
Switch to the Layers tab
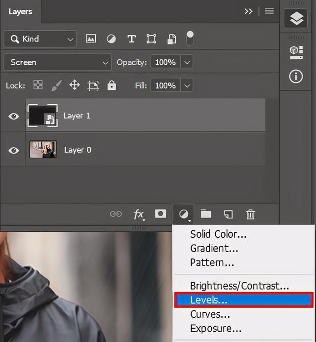[x=20, y=11]
